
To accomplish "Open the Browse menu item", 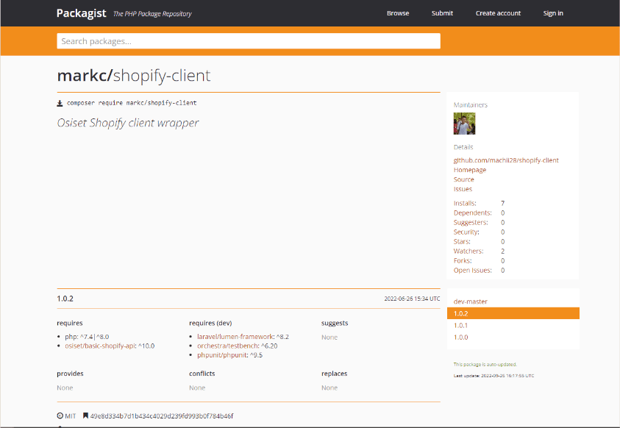I will coord(397,13).
